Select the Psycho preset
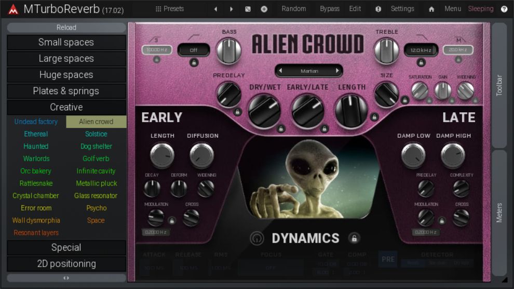 [96, 208]
